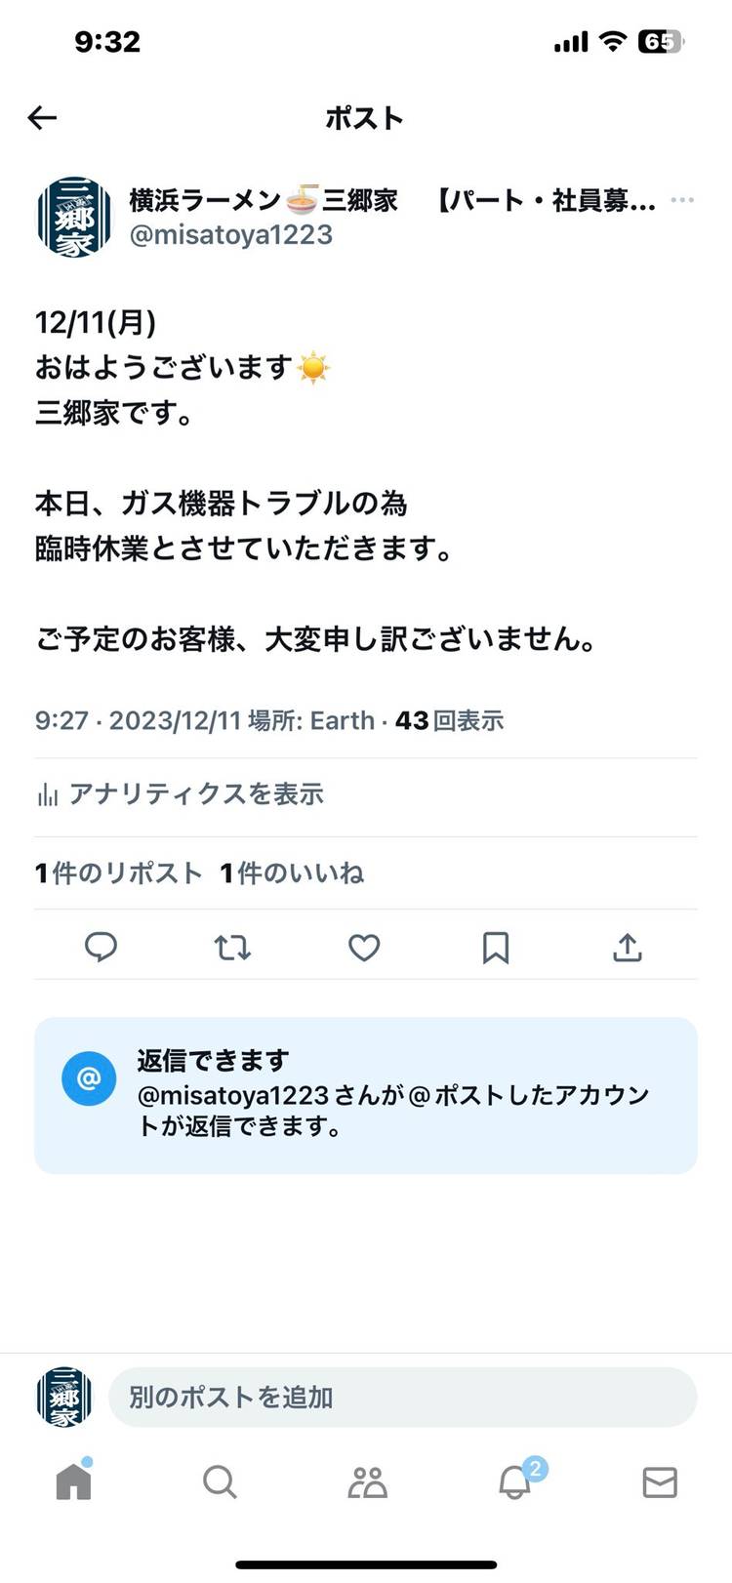Open the Messages envelope icon
Viewport: 732px width, 1583px height.
pos(660,1482)
